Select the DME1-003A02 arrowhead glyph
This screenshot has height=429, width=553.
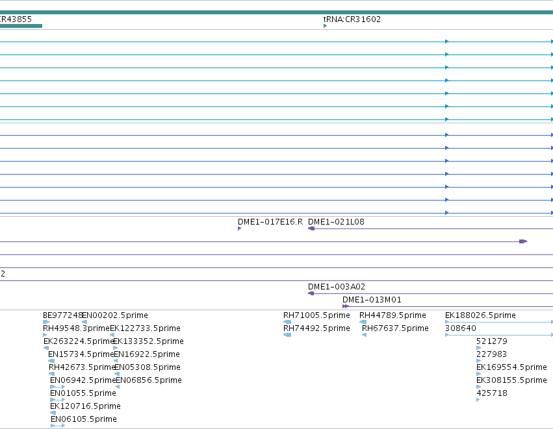311,293
